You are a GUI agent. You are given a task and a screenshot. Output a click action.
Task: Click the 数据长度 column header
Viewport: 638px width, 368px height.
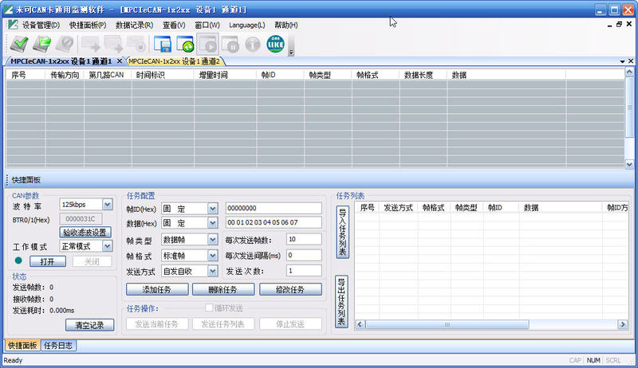[423, 75]
